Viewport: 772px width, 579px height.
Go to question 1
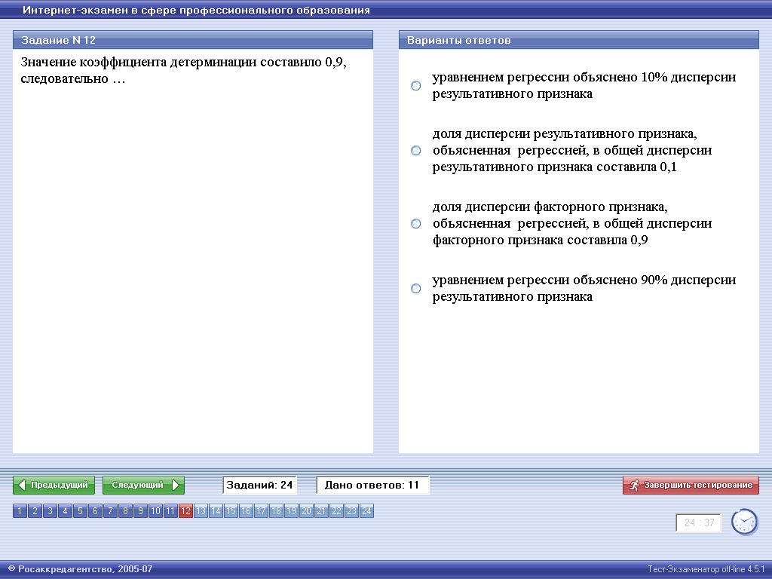click(20, 511)
